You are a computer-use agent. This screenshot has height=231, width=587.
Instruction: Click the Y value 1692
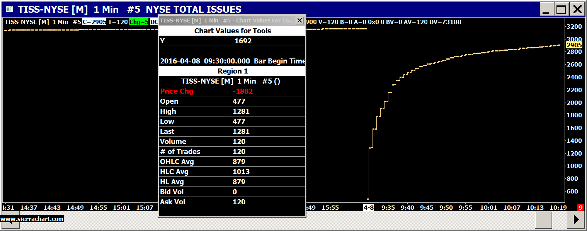pos(243,41)
